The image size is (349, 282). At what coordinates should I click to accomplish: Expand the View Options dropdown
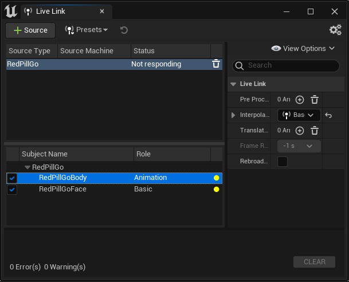[303, 49]
